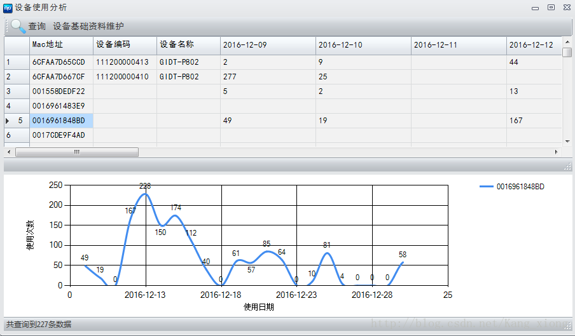This screenshot has width=575, height=336.
Task: Click the 2016-12-09 column header
Action: click(x=268, y=45)
